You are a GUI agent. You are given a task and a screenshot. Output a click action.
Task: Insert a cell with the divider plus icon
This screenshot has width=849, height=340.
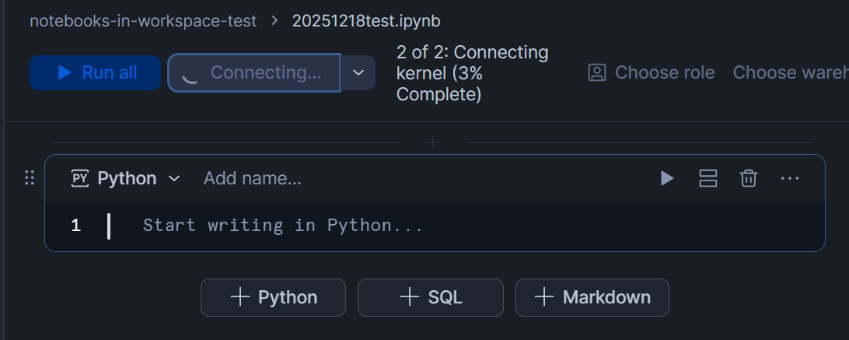(x=433, y=142)
